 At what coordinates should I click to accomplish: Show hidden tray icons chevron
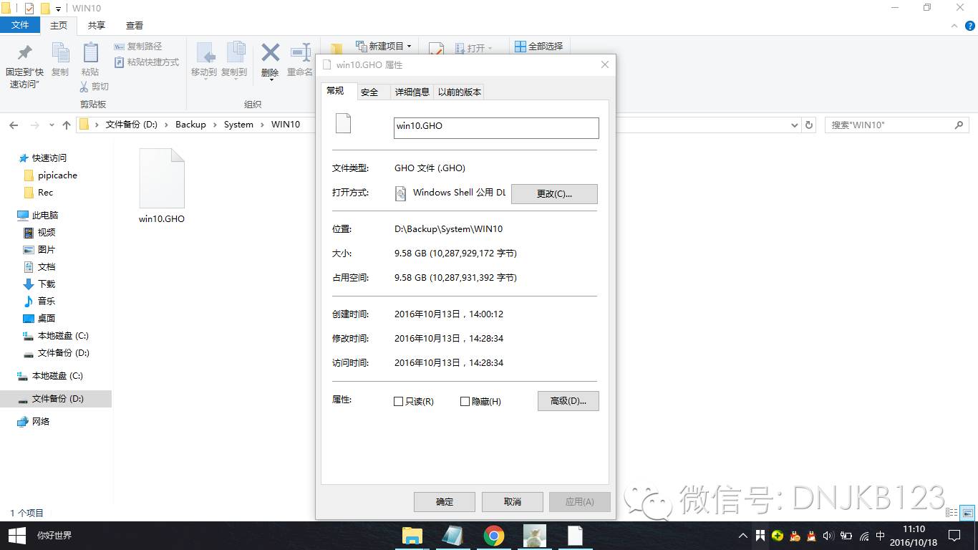coord(742,536)
